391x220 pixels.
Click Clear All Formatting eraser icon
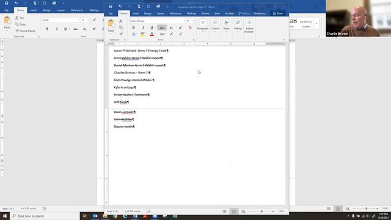(190, 28)
